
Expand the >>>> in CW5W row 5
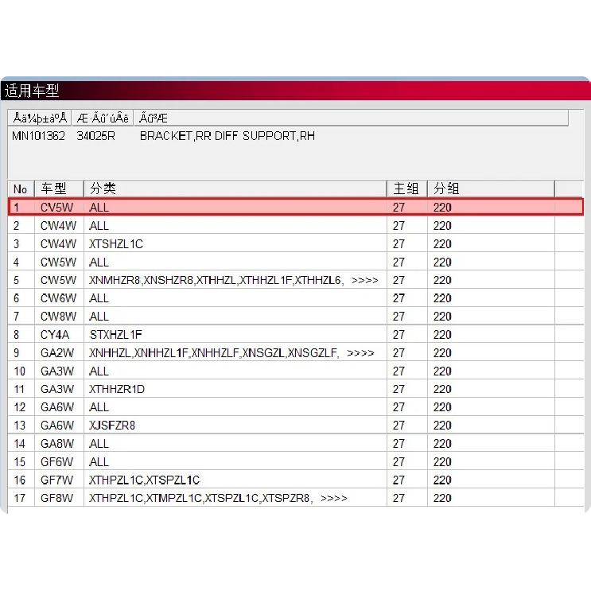tap(364, 281)
